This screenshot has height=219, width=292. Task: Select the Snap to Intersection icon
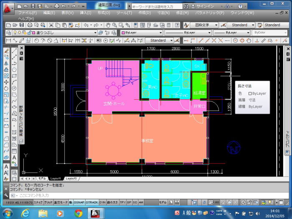click(214, 40)
